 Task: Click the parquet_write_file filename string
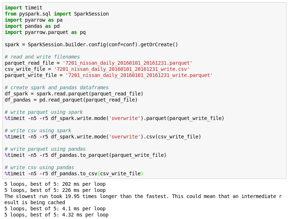point(139,75)
